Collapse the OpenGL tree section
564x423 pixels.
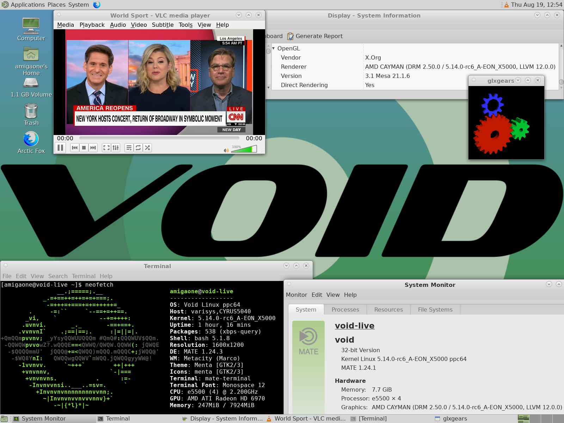[273, 48]
